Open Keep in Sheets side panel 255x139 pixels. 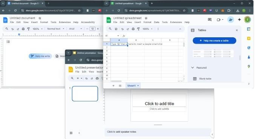pyautogui.click(x=249, y=38)
